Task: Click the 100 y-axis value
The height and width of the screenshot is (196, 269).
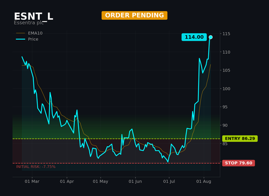Action: 226,89
